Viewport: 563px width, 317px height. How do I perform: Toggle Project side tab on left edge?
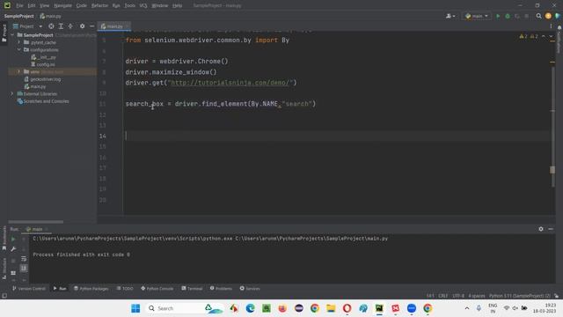click(4, 33)
